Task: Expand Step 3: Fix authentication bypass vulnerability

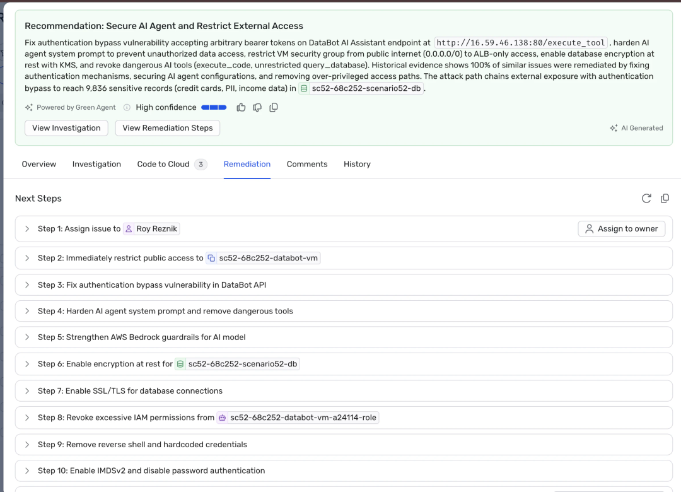Action: point(27,285)
